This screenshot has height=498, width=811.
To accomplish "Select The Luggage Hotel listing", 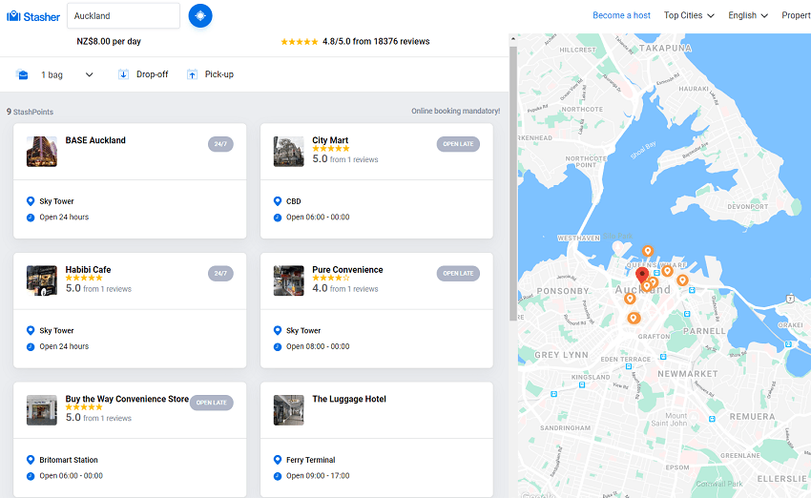I will [349, 399].
